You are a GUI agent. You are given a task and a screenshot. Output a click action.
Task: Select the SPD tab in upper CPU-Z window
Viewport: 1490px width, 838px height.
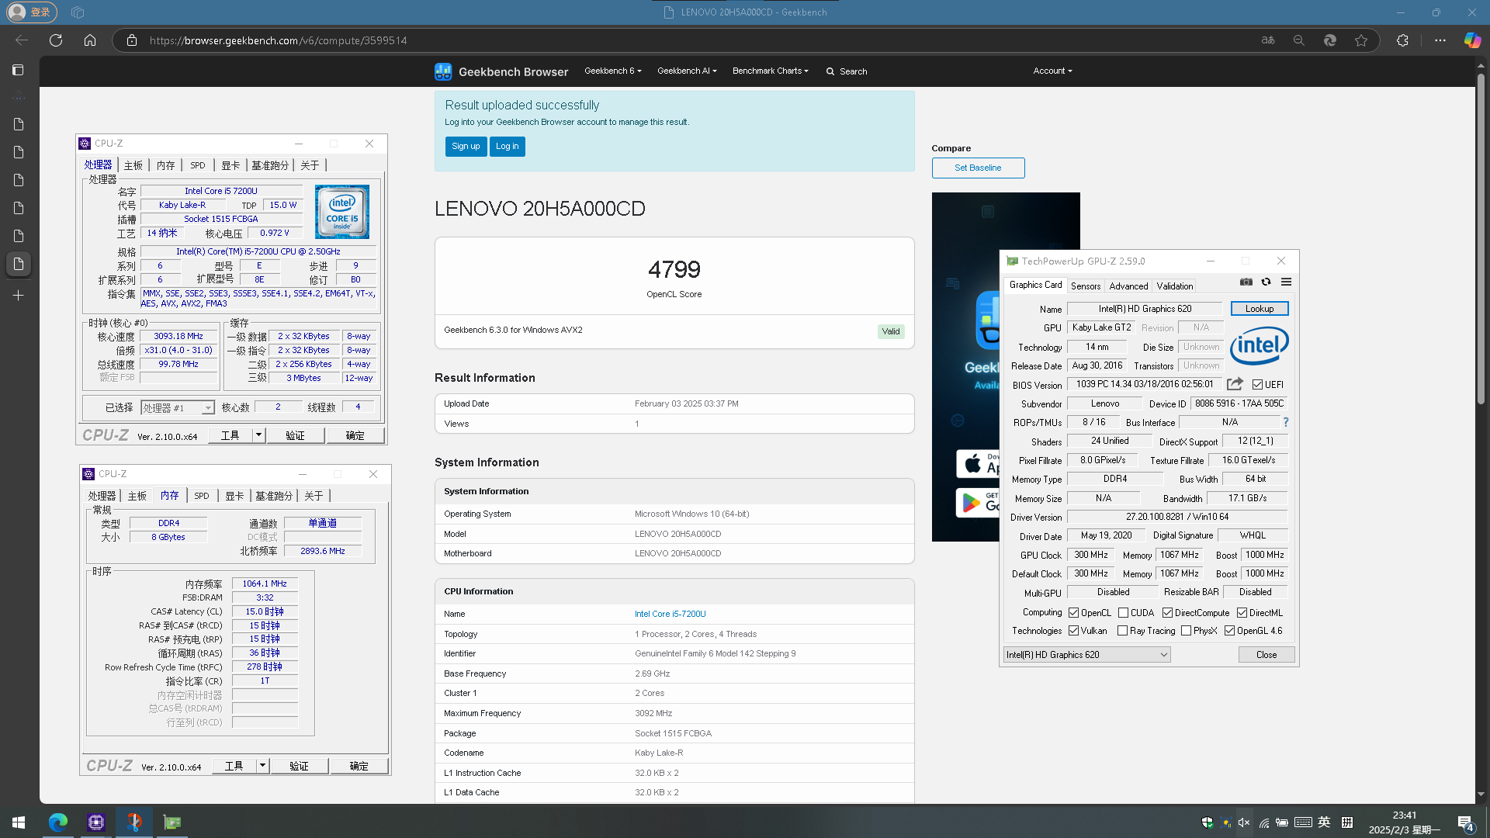click(x=198, y=165)
